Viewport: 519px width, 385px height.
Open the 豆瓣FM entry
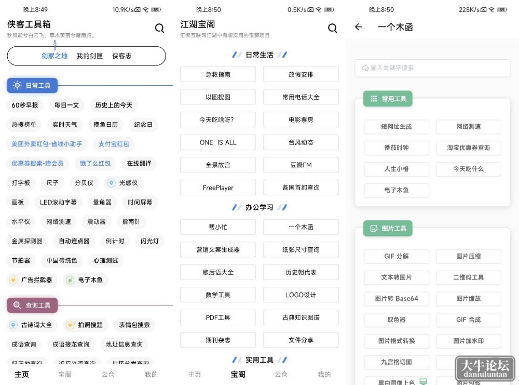click(301, 165)
